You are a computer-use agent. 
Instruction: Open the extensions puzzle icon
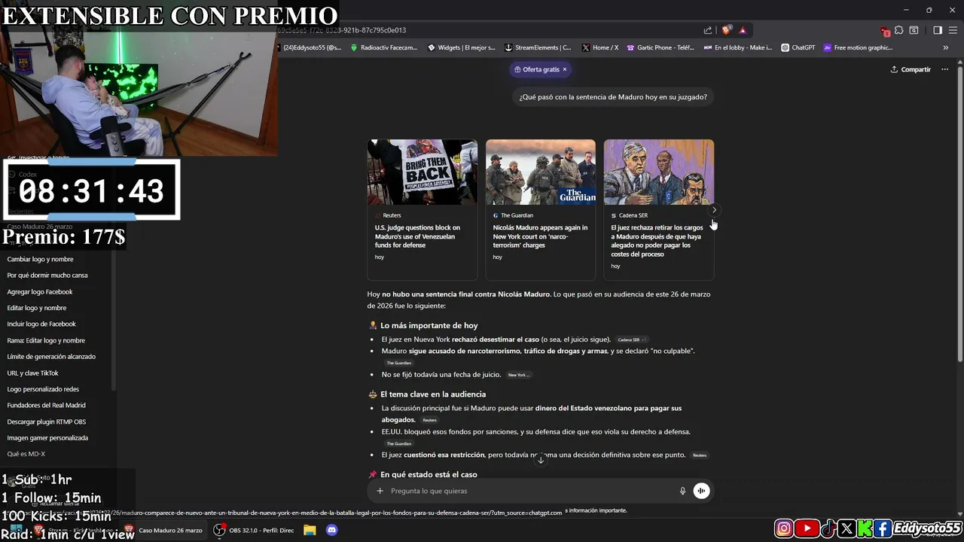899,30
